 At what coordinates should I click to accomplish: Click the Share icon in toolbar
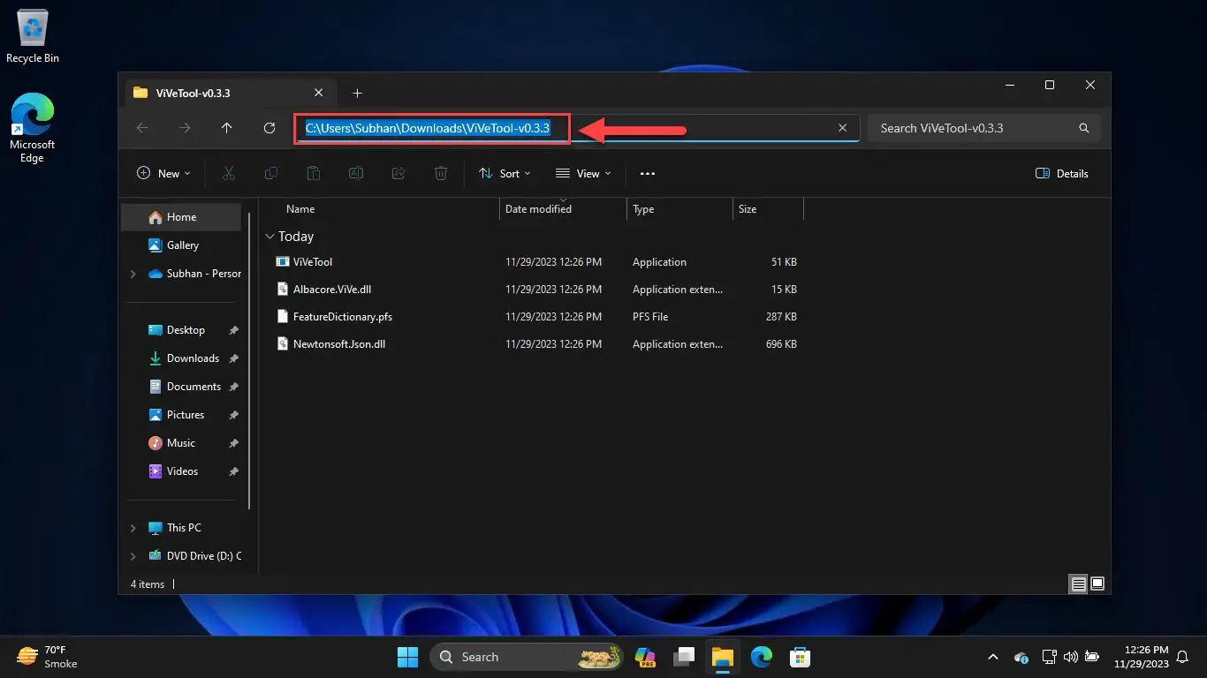tap(399, 173)
